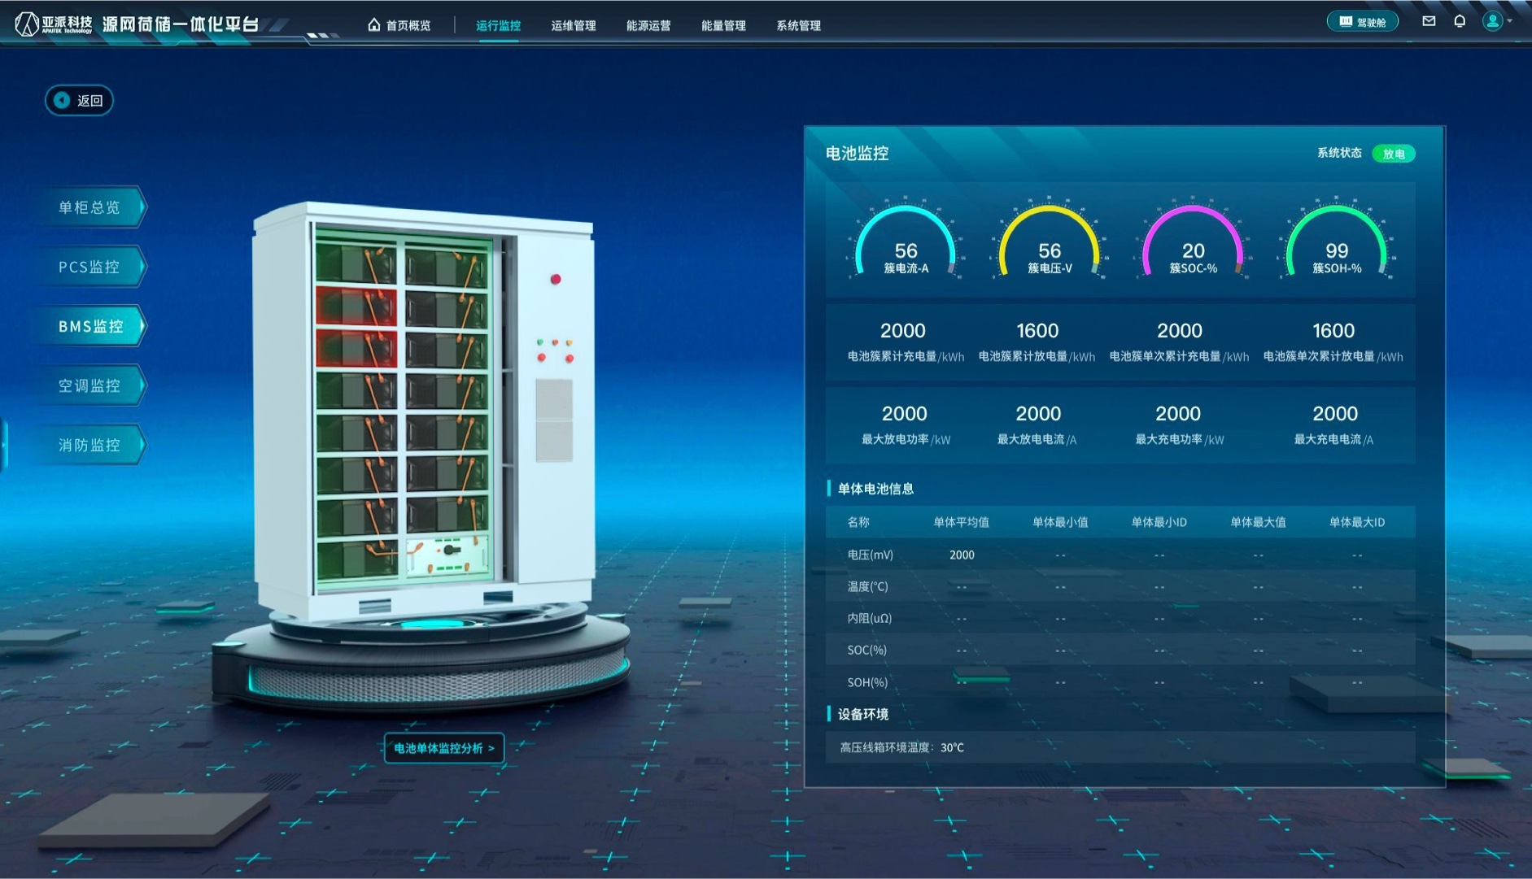Viewport: 1532px width, 879px height.
Task: Open the 能量管理 menu
Action: tap(723, 25)
